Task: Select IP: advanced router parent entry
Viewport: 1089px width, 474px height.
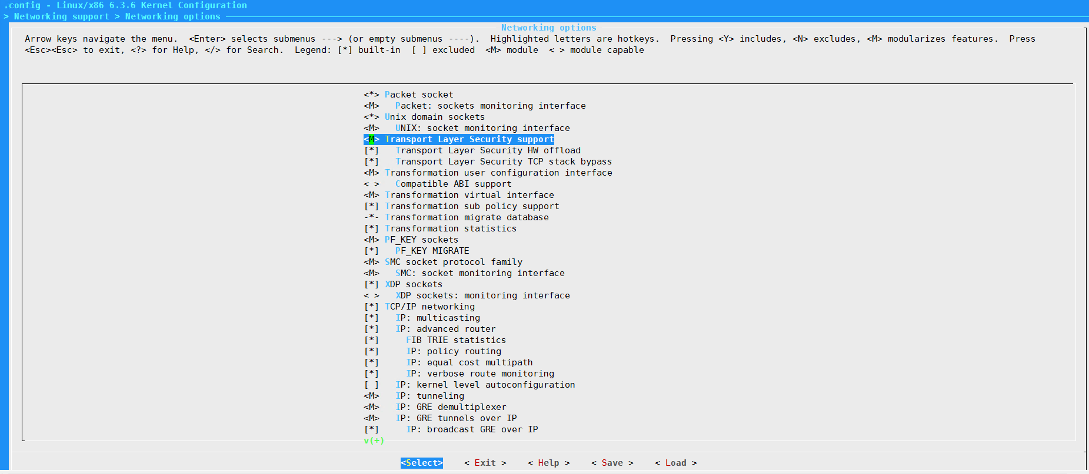Action: click(445, 329)
